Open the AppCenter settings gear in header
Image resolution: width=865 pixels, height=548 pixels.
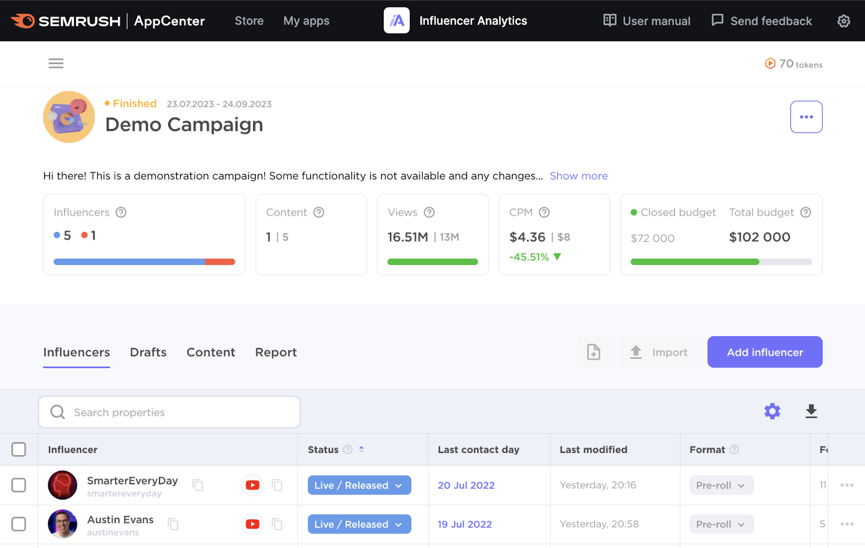point(843,21)
